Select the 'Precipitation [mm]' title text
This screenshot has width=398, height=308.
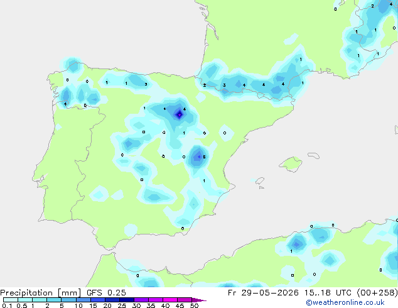pos(41,293)
